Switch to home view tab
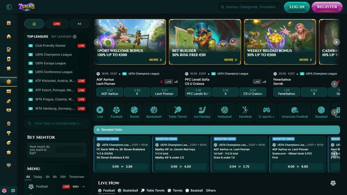 pos(34,24)
